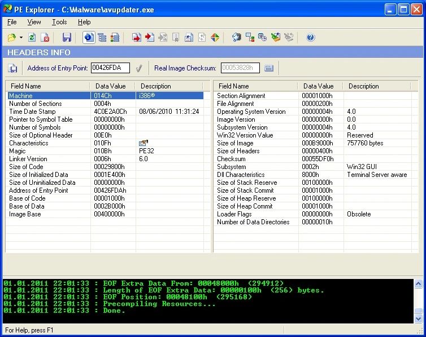Screen dimensions: 426x337
Task: Click the Real Image Checksum field
Action: [x=240, y=68]
